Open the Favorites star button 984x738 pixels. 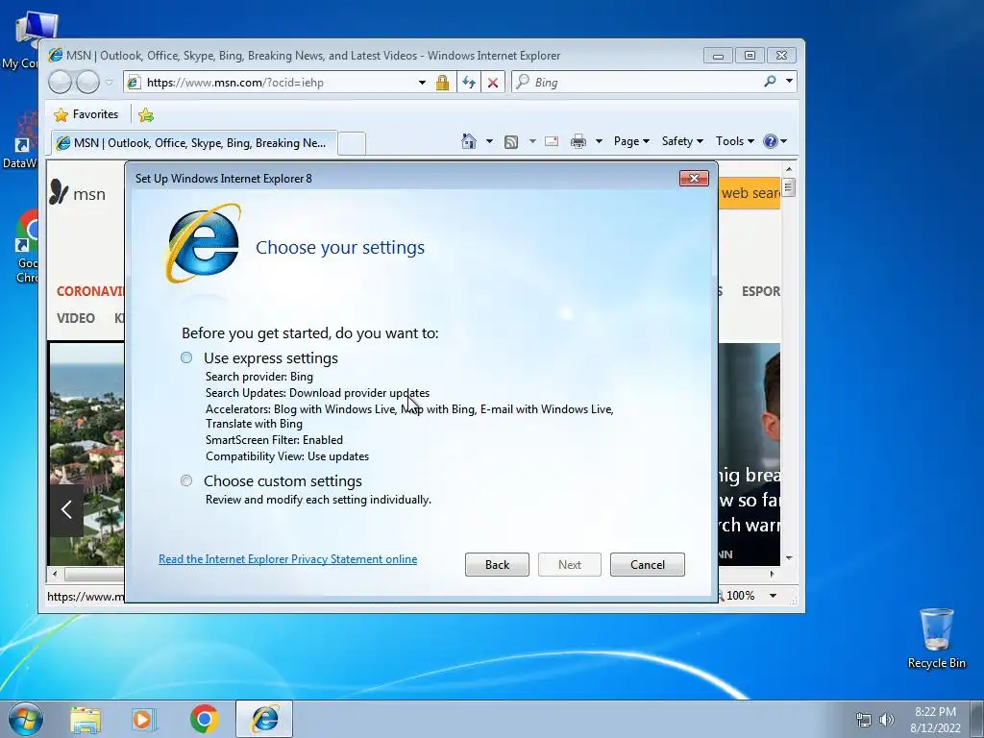86,114
